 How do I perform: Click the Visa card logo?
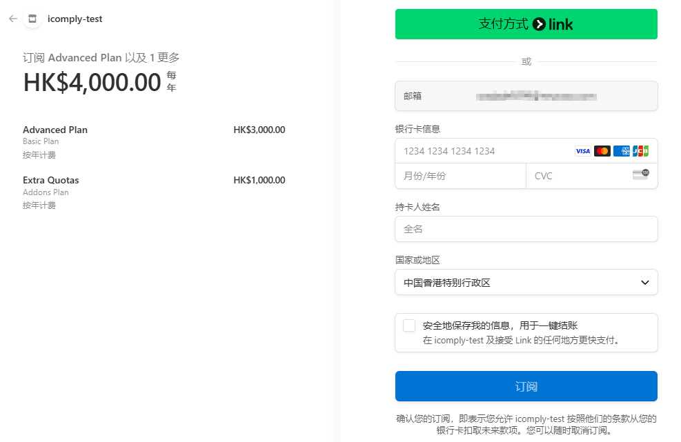point(583,151)
